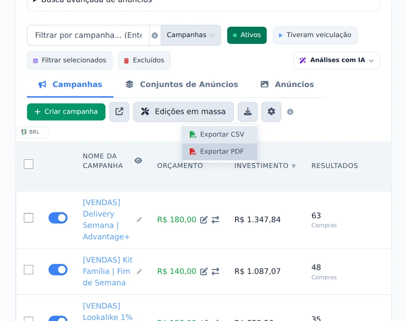Open the Delivery Semana Advantage+ campaign link
The width and height of the screenshot is (407, 321).
106,220
